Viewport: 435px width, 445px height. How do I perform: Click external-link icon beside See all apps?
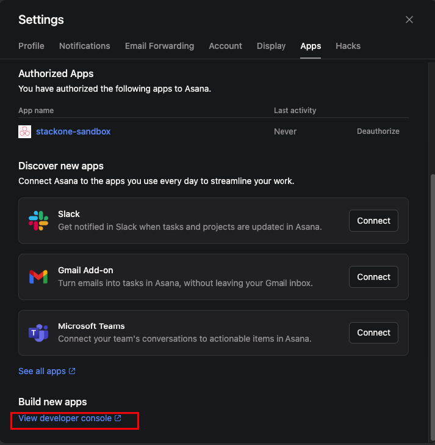pyautogui.click(x=72, y=371)
